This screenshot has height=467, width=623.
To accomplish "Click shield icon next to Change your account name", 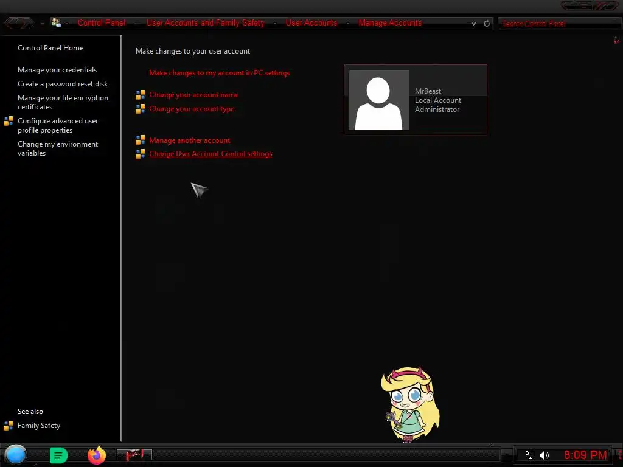I will 141,95.
